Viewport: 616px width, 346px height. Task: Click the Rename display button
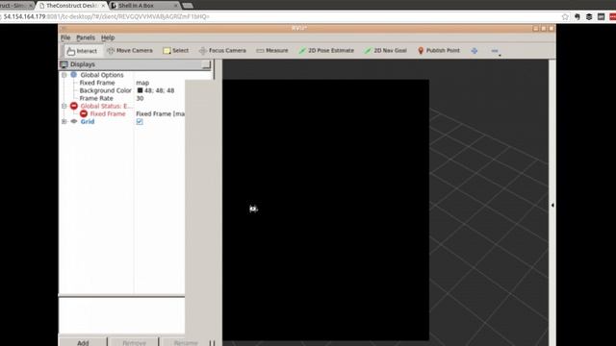(x=186, y=342)
